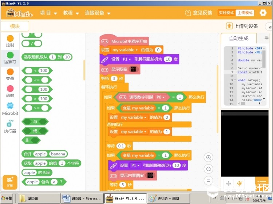Open the 控制 (Control) block category
Viewport: 273px width, 204px height.
point(10,41)
